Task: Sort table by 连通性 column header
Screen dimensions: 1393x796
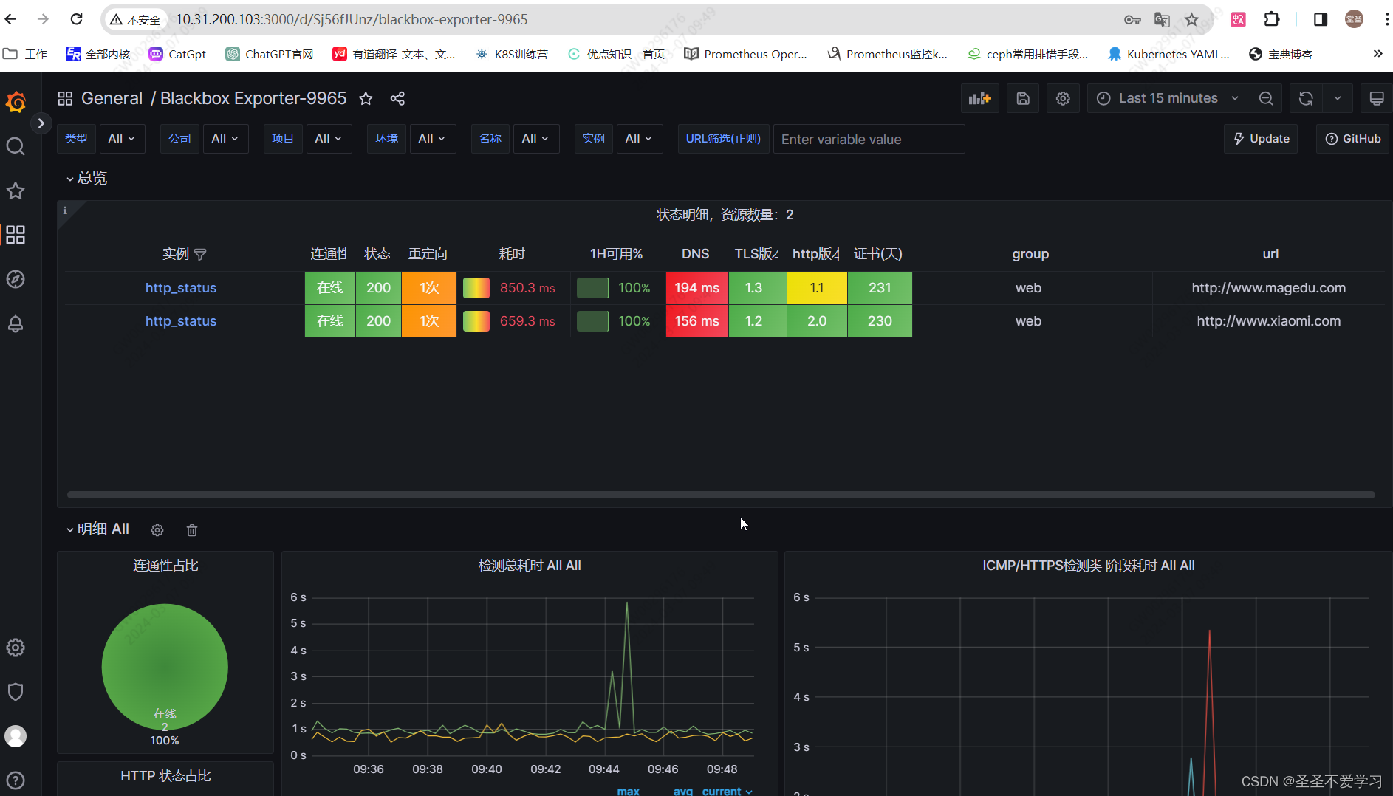Action: click(329, 254)
